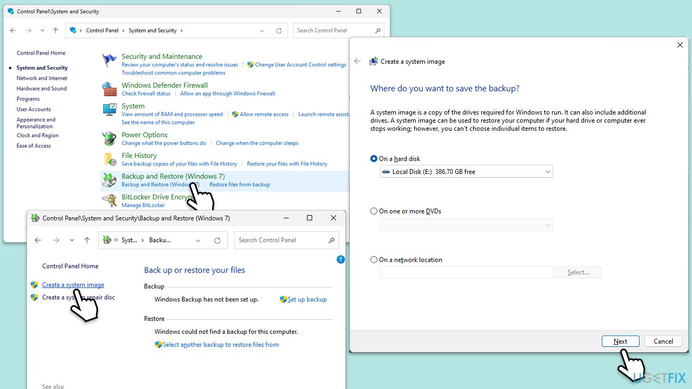Close the Create a system image dialog
This screenshot has height=389, width=692.
[680, 45]
